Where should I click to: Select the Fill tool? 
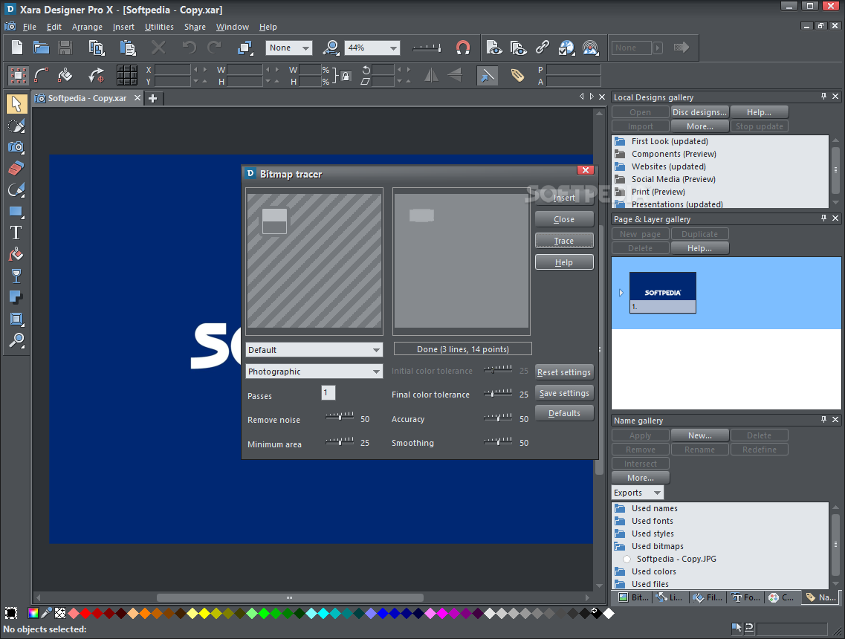(x=16, y=254)
